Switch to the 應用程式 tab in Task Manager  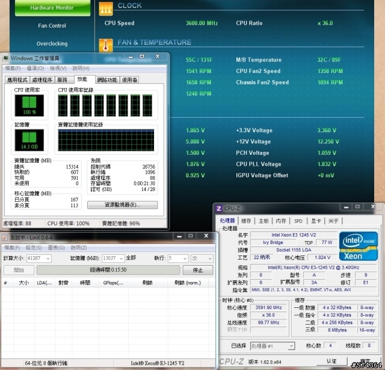pos(17,80)
